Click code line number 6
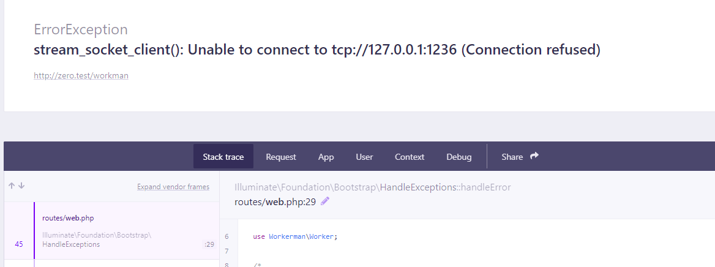This screenshot has height=267, width=715. coord(226,236)
